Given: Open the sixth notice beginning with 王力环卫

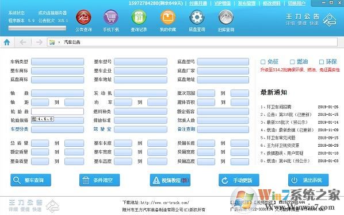Looking at the screenshot, I should point(280,145).
